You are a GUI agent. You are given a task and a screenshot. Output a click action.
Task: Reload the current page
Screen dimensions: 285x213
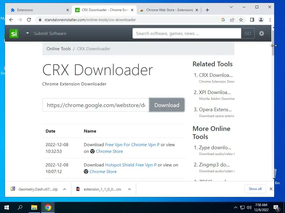(x=29, y=20)
